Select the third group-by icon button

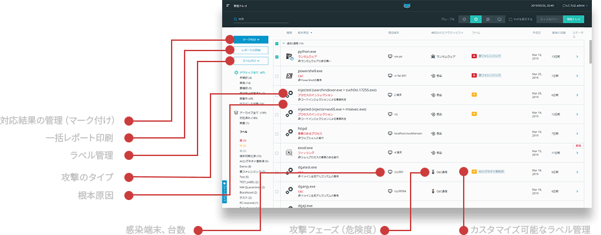click(x=487, y=19)
